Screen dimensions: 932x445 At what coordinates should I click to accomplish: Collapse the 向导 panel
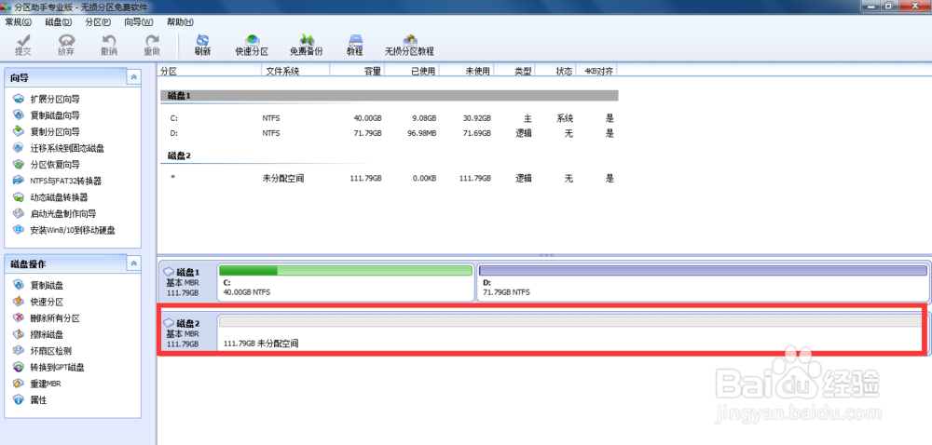[133, 77]
